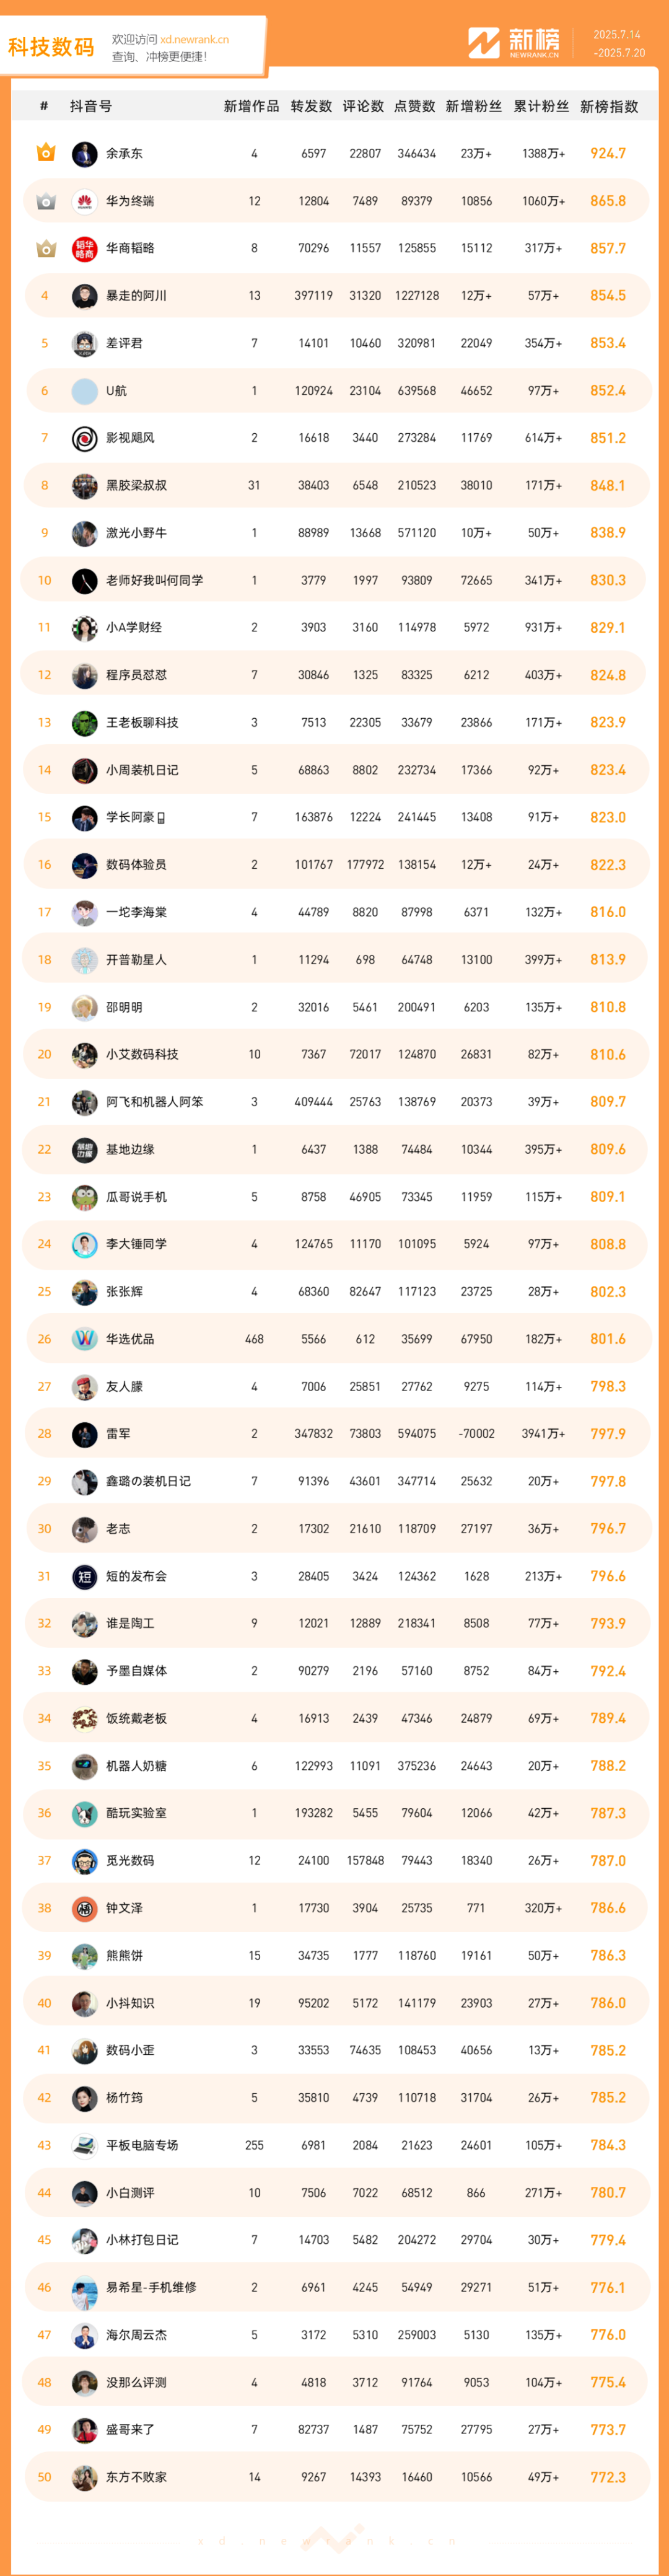Click 华选优品 W-logo avatar
Image resolution: width=669 pixels, height=2576 pixels.
tap(85, 1339)
